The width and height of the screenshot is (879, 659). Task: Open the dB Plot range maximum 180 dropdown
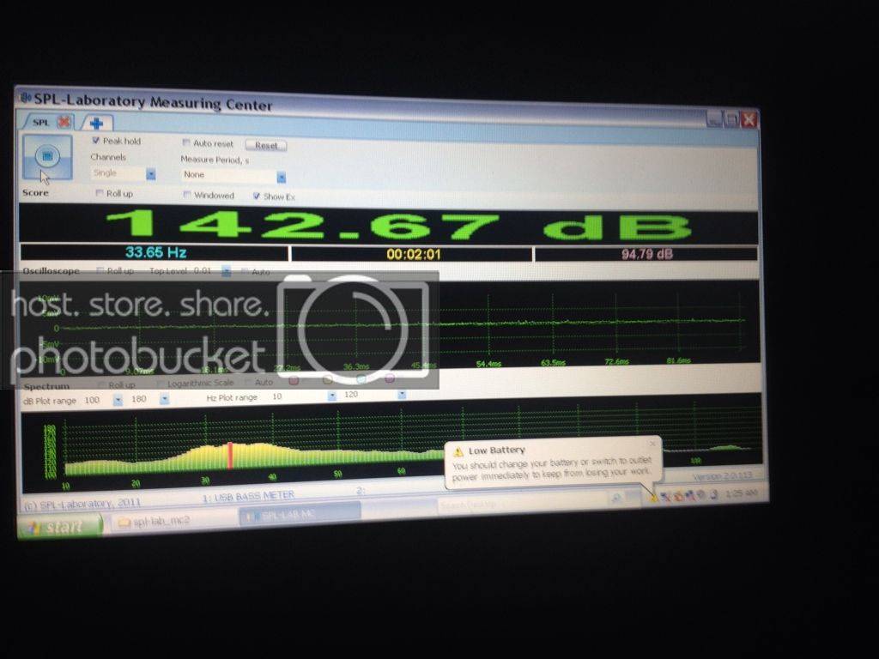164,399
